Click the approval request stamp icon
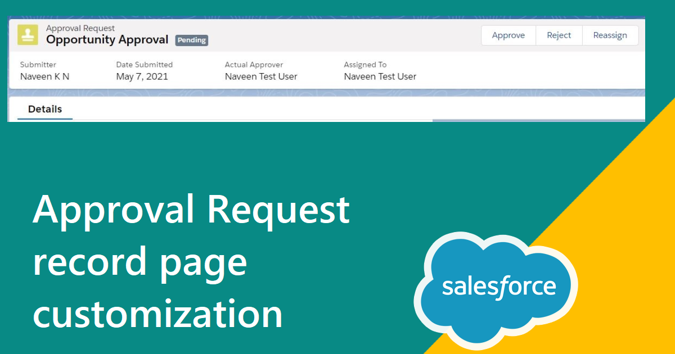Screen dimensions: 675x354 click(x=27, y=35)
